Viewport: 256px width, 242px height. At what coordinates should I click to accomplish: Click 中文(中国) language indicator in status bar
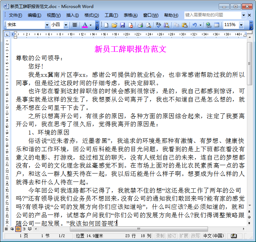click(213, 236)
